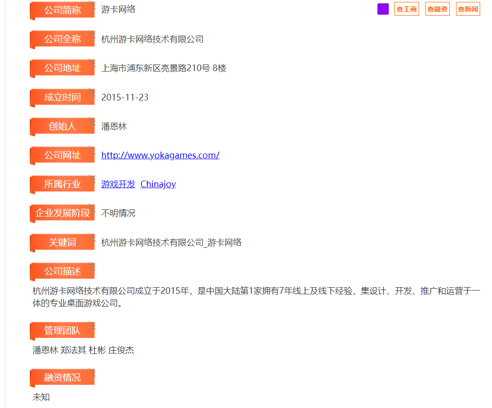Click the edit pencil icon beside 所属行业
The width and height of the screenshot is (492, 408).
pyautogui.click(x=93, y=179)
